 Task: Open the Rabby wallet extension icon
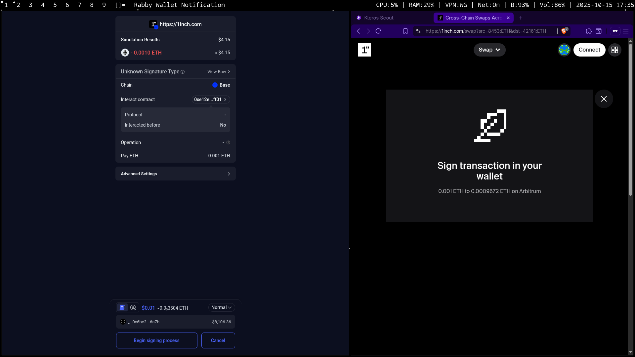click(x=615, y=31)
